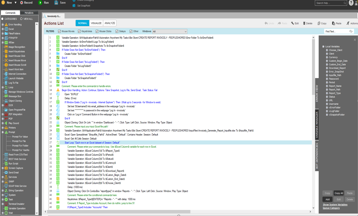Click the Delete trash icon in Actions List
358x216 pixels.
304,24
